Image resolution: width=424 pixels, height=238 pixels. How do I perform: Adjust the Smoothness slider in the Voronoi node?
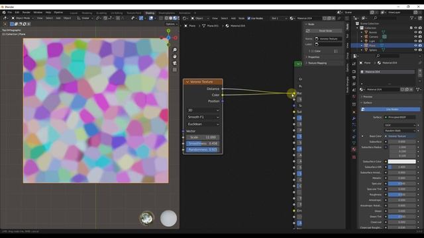click(x=203, y=143)
